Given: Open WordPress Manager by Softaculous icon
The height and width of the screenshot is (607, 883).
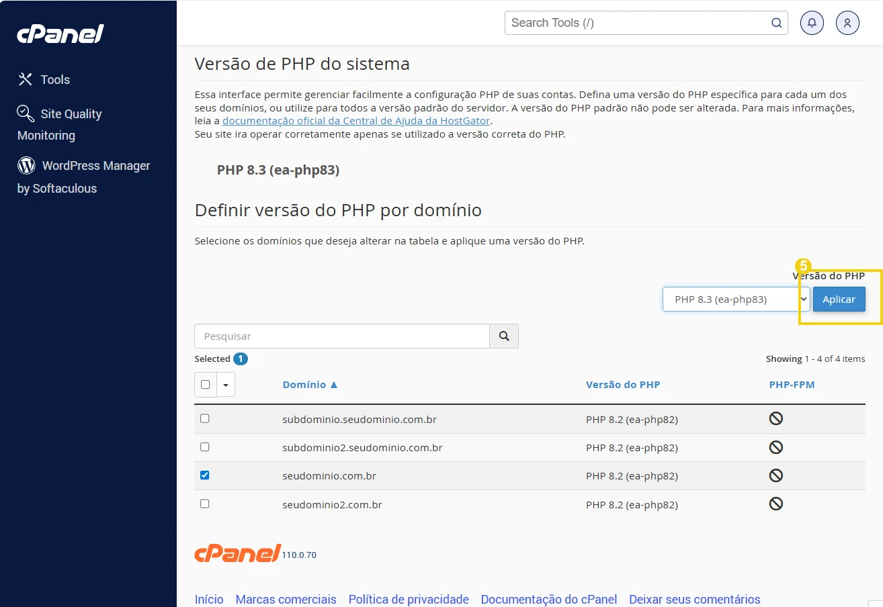Looking at the screenshot, I should (x=26, y=165).
